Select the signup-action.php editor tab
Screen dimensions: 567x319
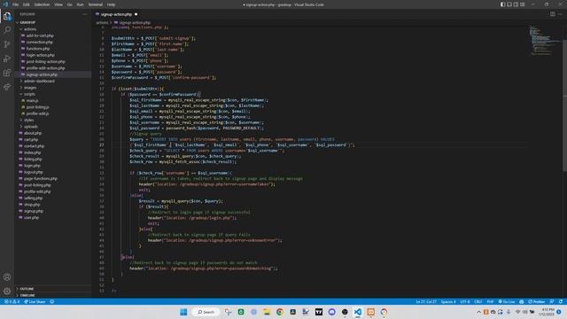tap(116, 14)
